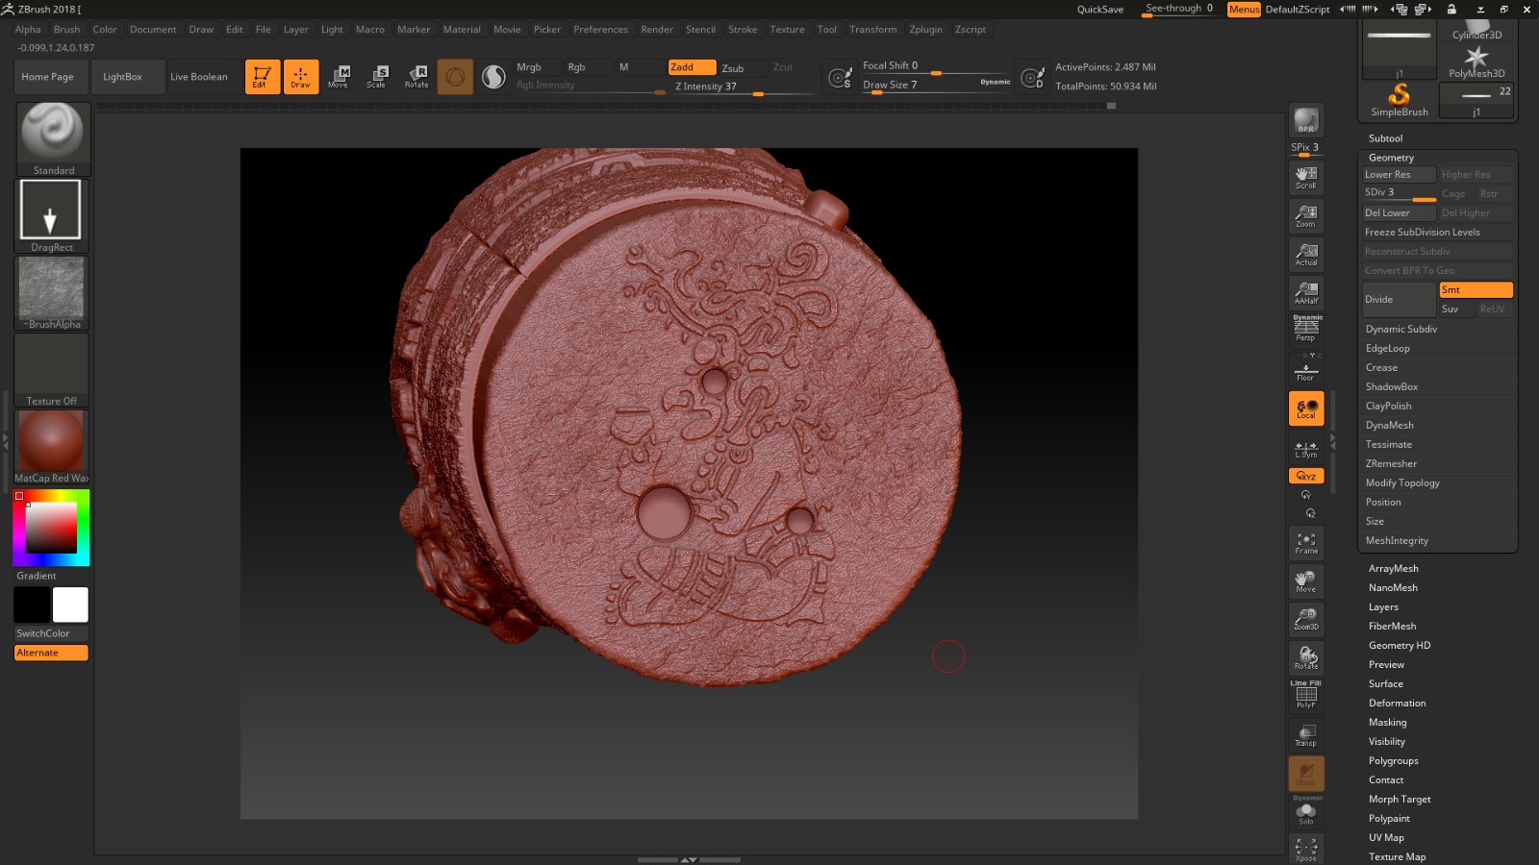The height and width of the screenshot is (865, 1539).
Task: Enable the PolyF line fill icon
Action: point(1306,696)
